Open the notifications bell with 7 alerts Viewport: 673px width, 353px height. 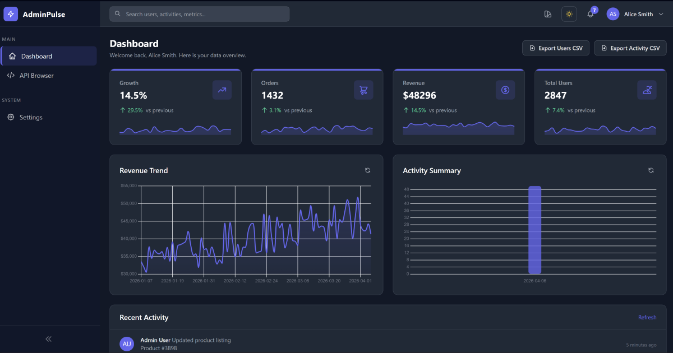pos(589,14)
